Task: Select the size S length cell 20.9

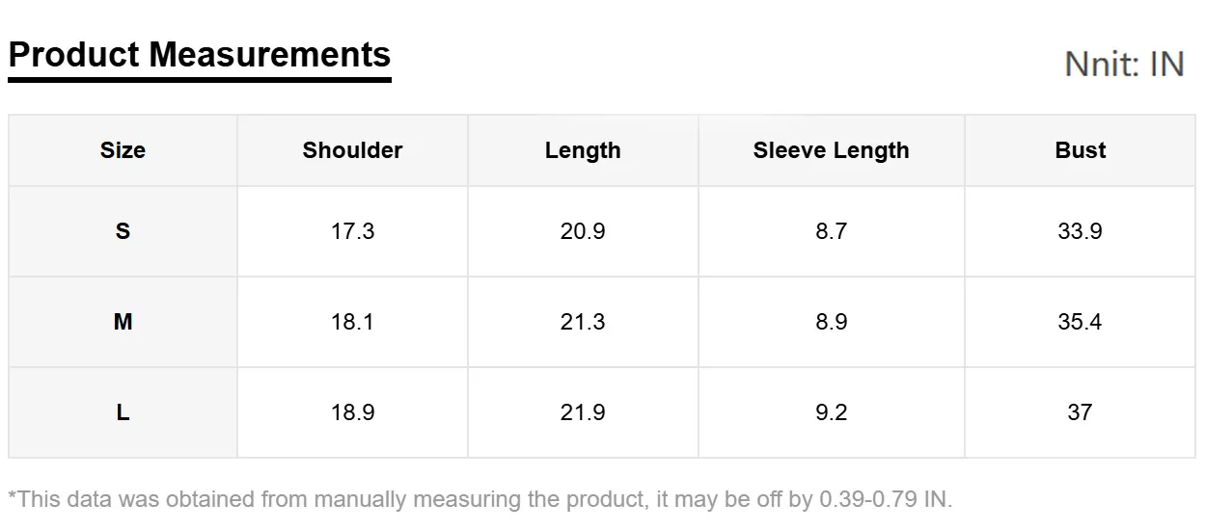Action: pos(583,231)
